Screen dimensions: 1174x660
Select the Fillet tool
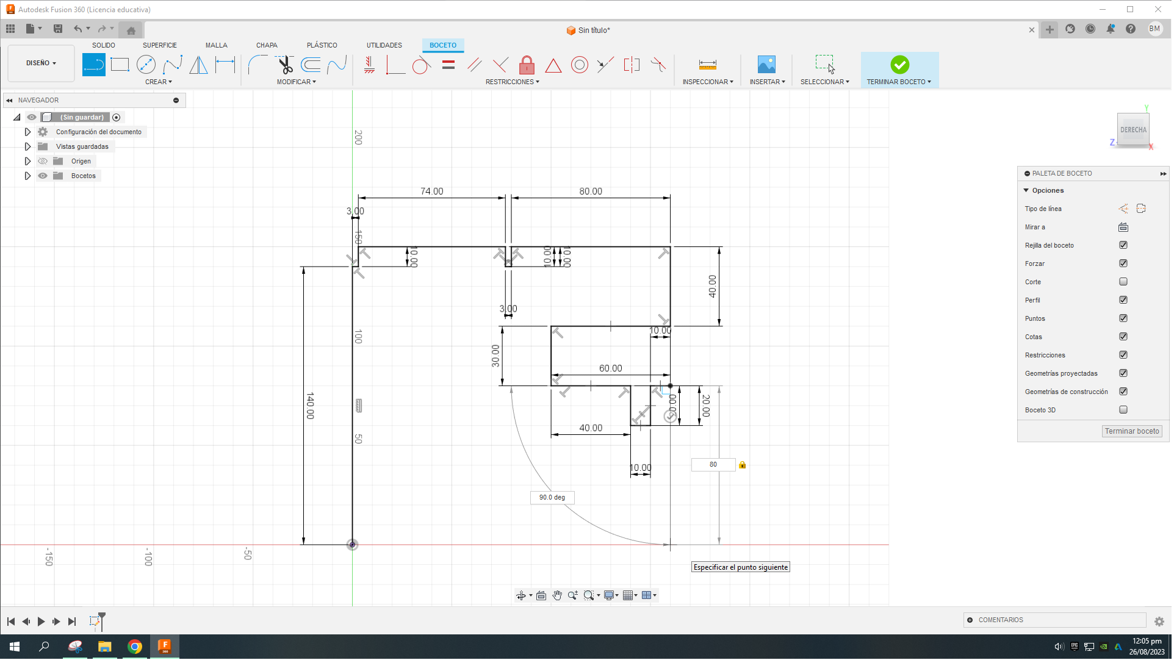point(257,65)
